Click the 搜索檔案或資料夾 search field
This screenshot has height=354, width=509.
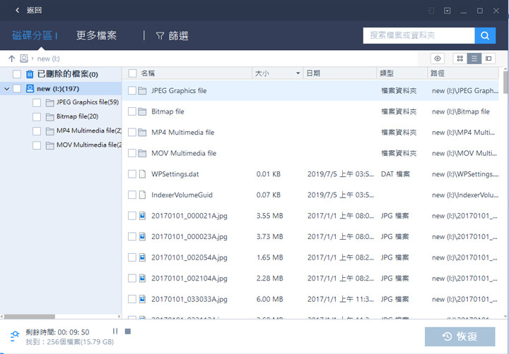tap(419, 36)
